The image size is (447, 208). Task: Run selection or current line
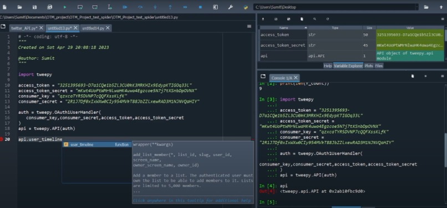coord(110,7)
